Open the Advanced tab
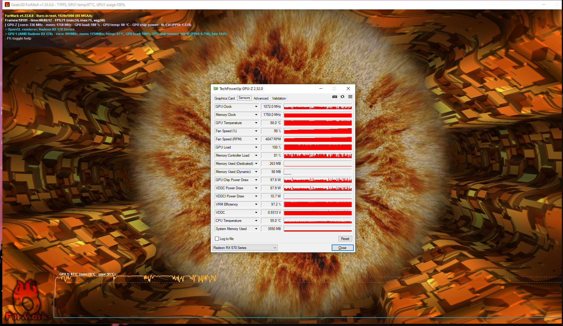The height and width of the screenshot is (326, 563). coord(261,98)
